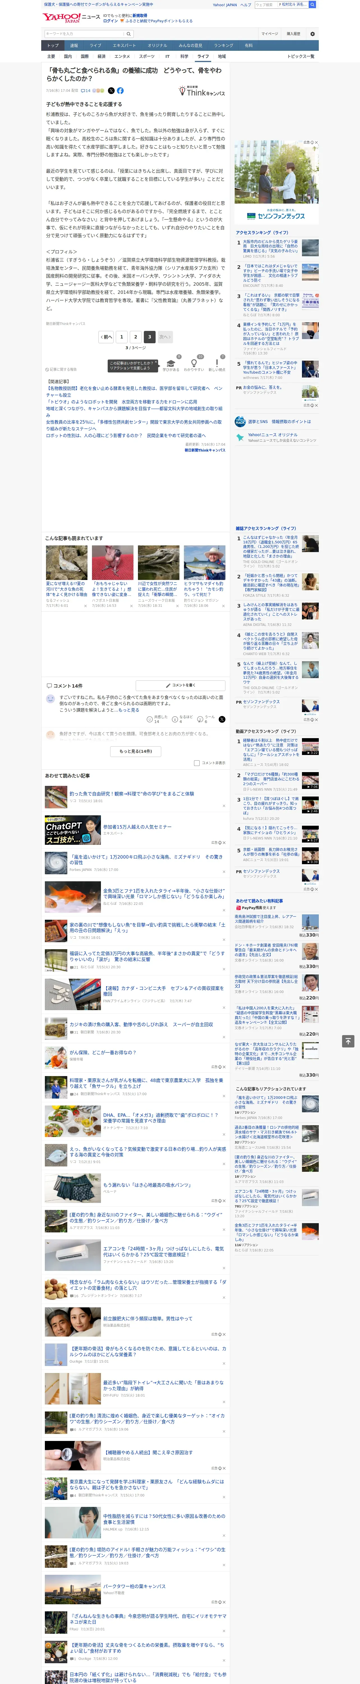The image size is (360, 1684).
Task: Open the 有料 tab
Action: point(248,46)
